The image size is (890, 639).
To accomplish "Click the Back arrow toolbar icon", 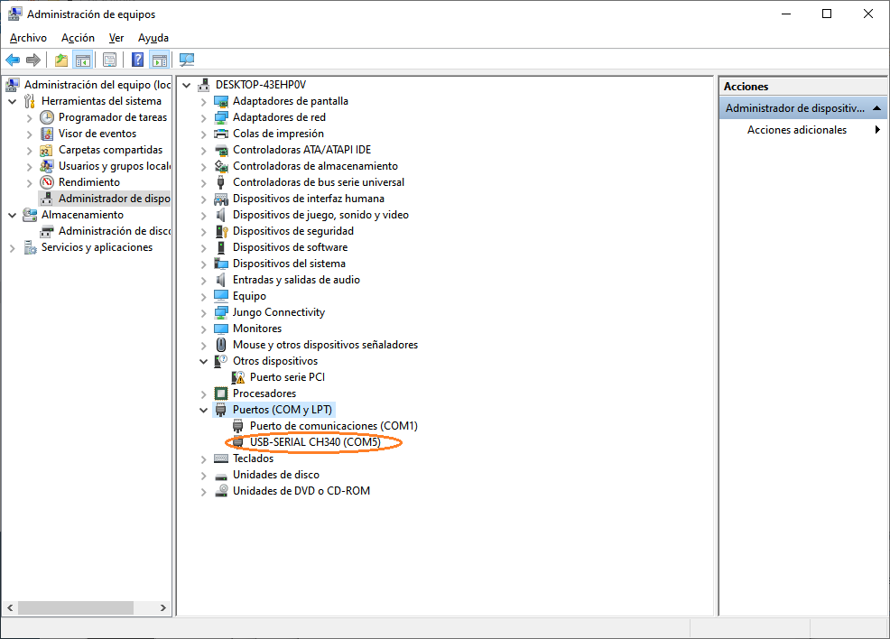I will pos(13,60).
